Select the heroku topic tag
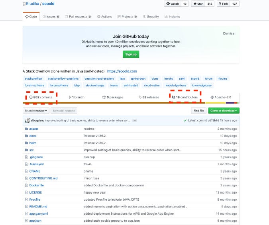 (169, 78)
